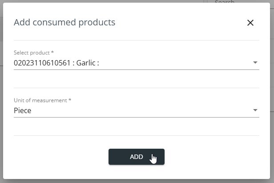This screenshot has height=183, width=274.
Task: Click the dimmed backdrop below the dialog
Action: click(x=137, y=181)
